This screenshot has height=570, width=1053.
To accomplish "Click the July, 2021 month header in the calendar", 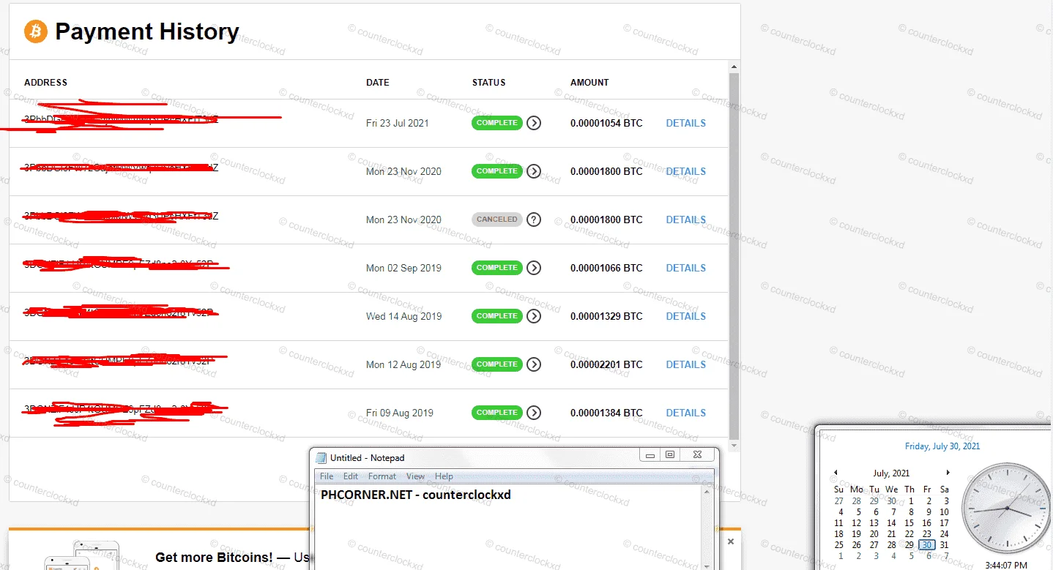I will 891,473.
